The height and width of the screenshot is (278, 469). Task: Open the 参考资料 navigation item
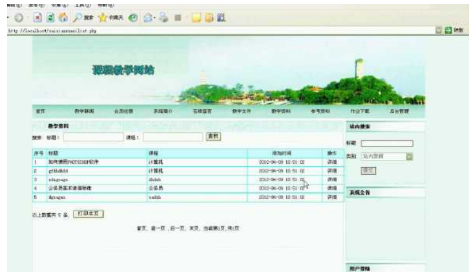pyautogui.click(x=320, y=112)
